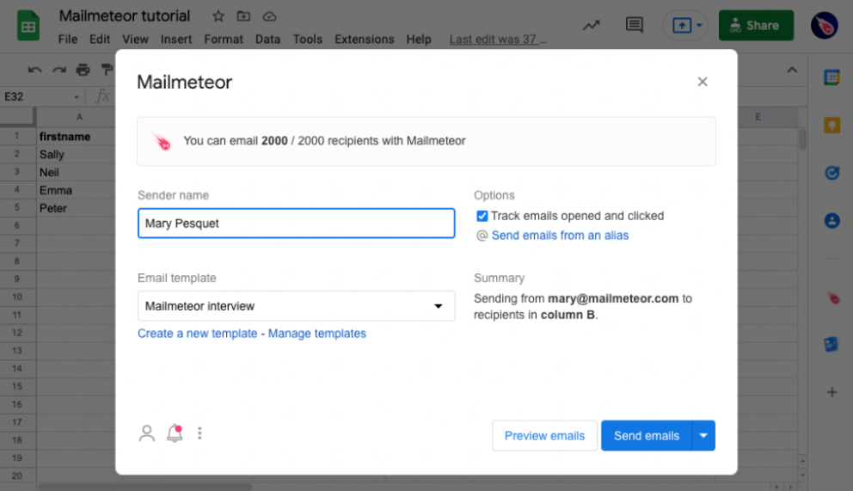Open the Extensions menu

coord(364,40)
